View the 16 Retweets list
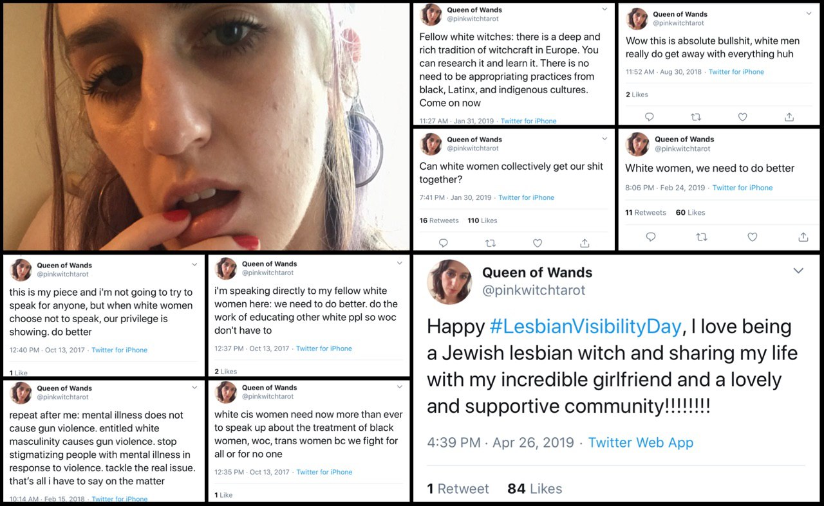Image resolution: width=824 pixels, height=506 pixels. [x=439, y=221]
